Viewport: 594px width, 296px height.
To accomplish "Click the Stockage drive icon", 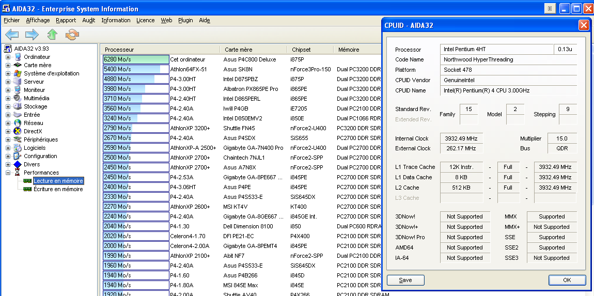I will [x=18, y=106].
